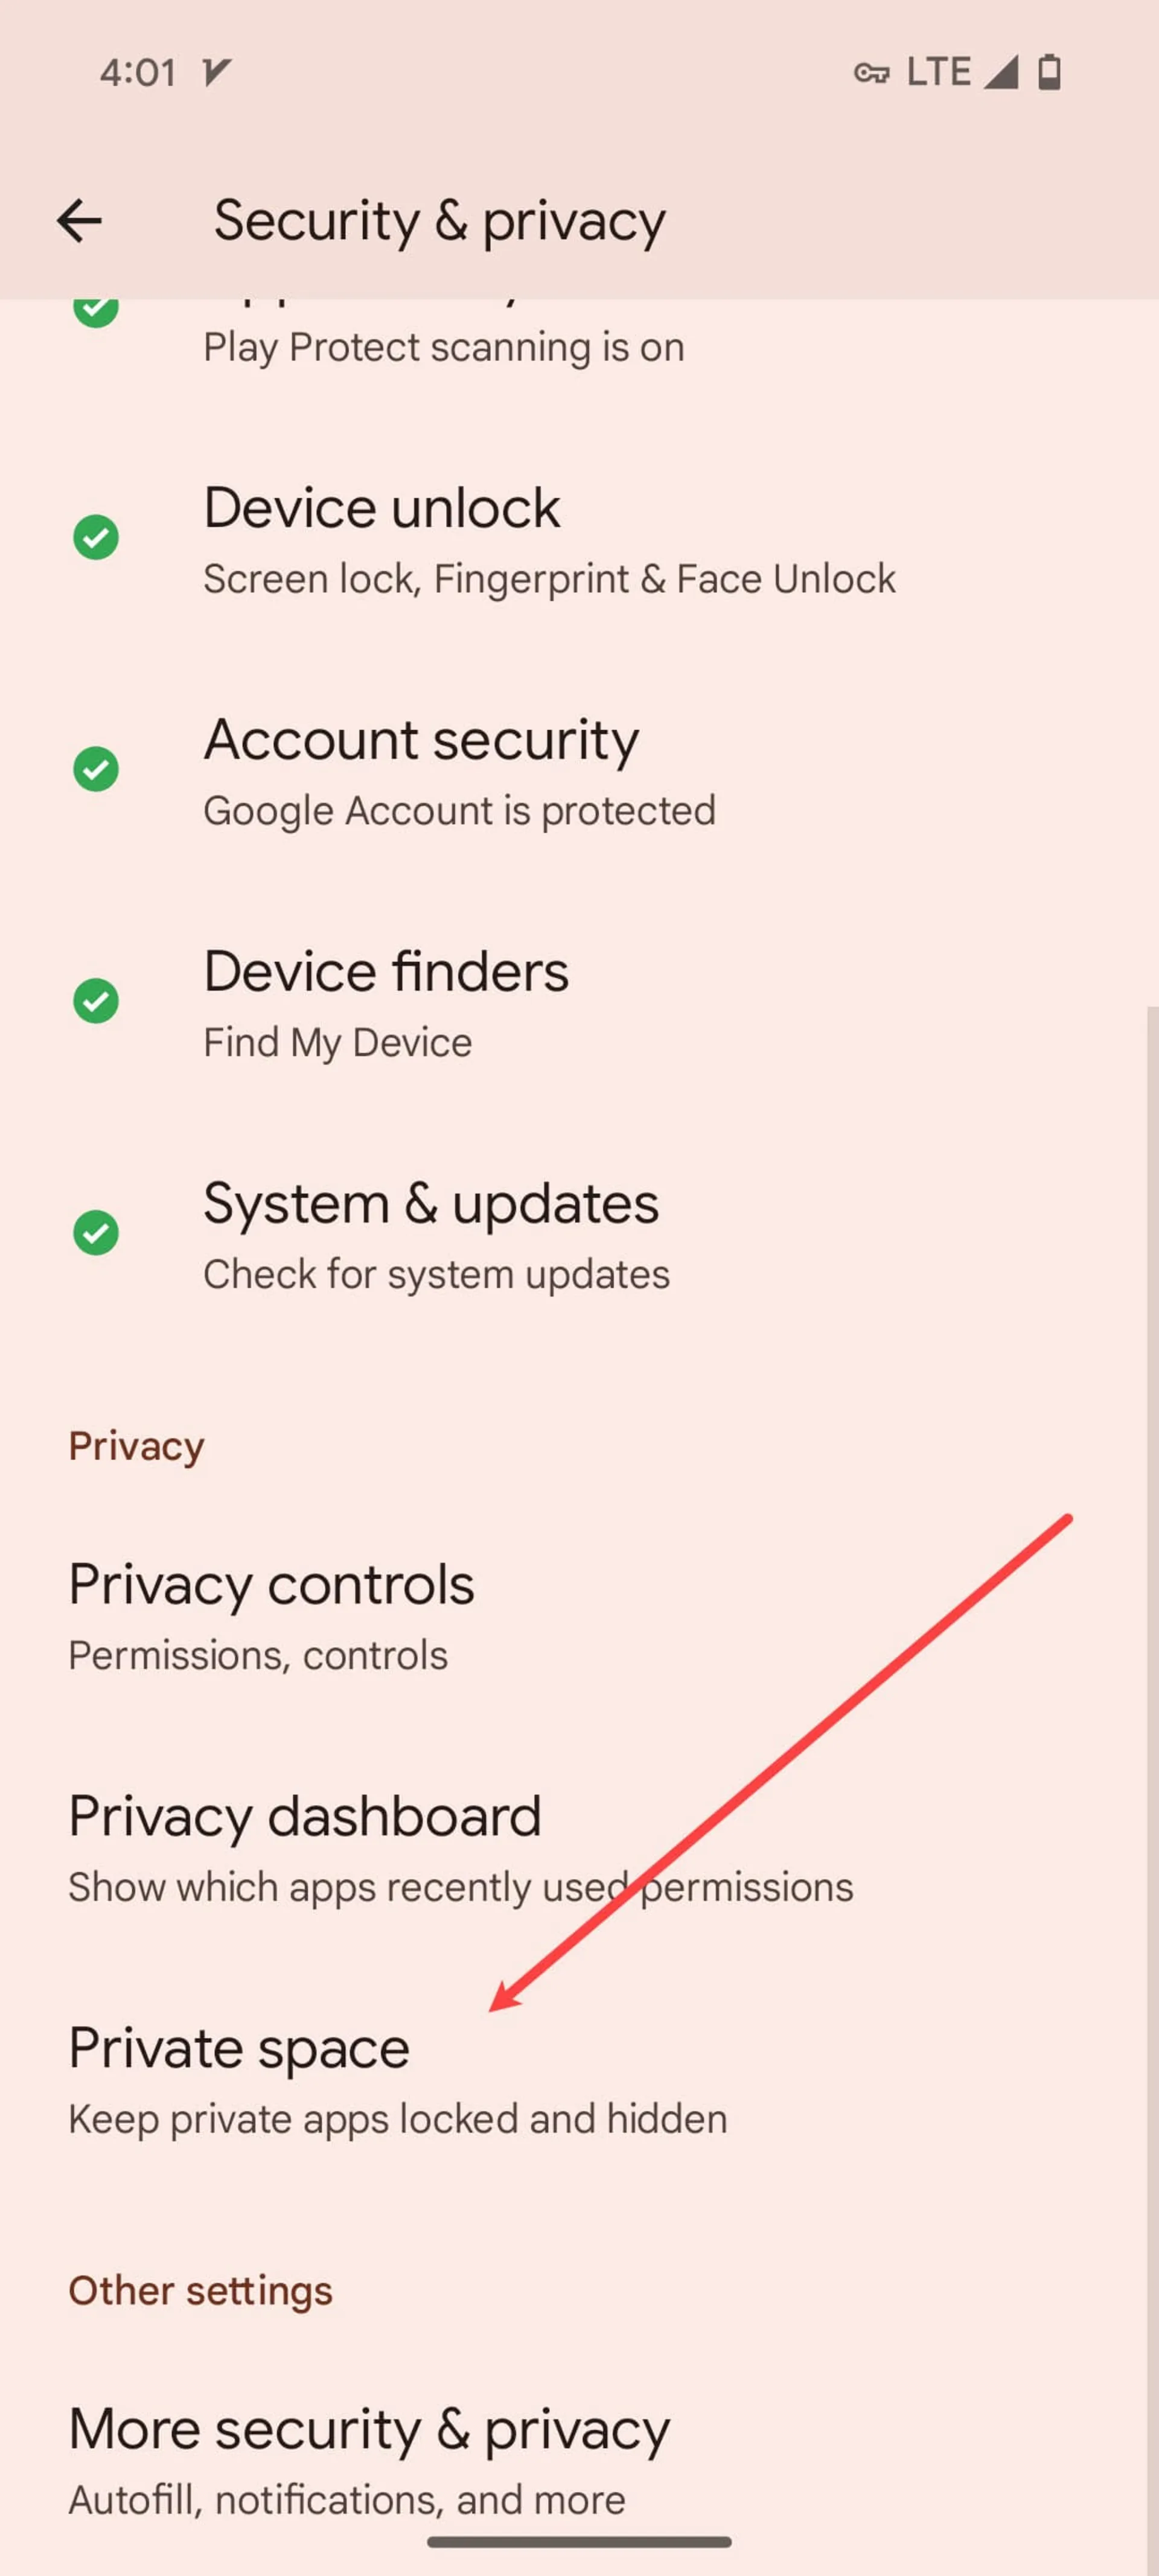Tap the Device unlock green checkmark icon

[x=94, y=537]
